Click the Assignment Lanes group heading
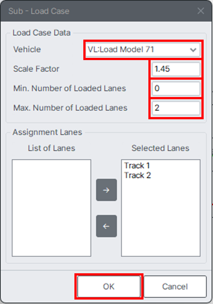Screen dimensions: 213x304 tap(47, 132)
